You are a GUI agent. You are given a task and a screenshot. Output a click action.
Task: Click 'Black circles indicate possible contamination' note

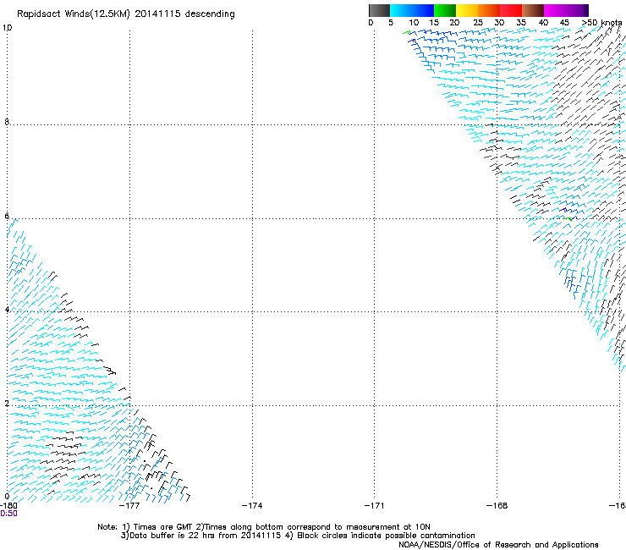click(386, 536)
